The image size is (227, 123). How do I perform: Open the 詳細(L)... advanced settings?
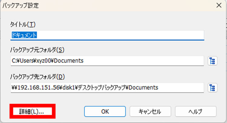(x=32, y=112)
